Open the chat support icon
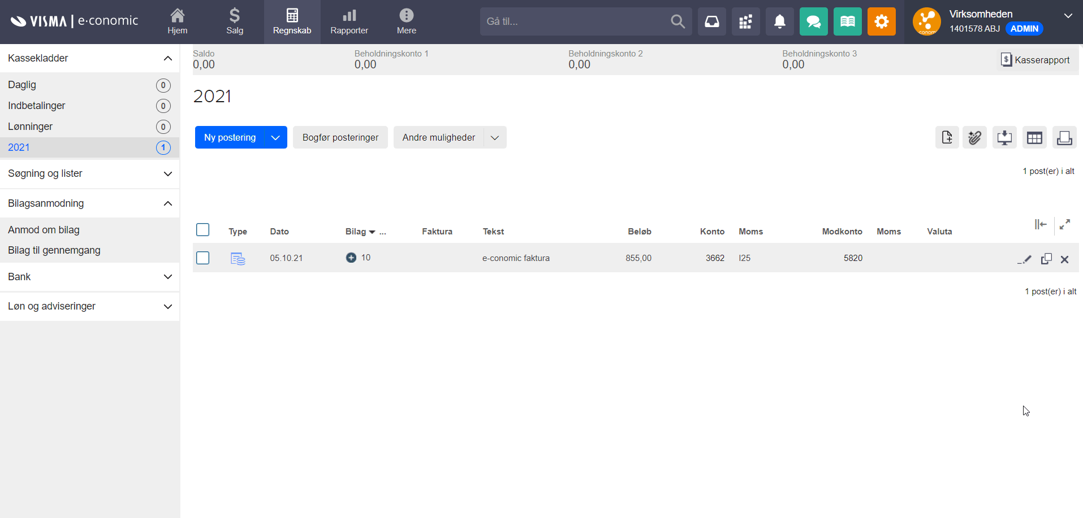The image size is (1083, 518). click(813, 21)
